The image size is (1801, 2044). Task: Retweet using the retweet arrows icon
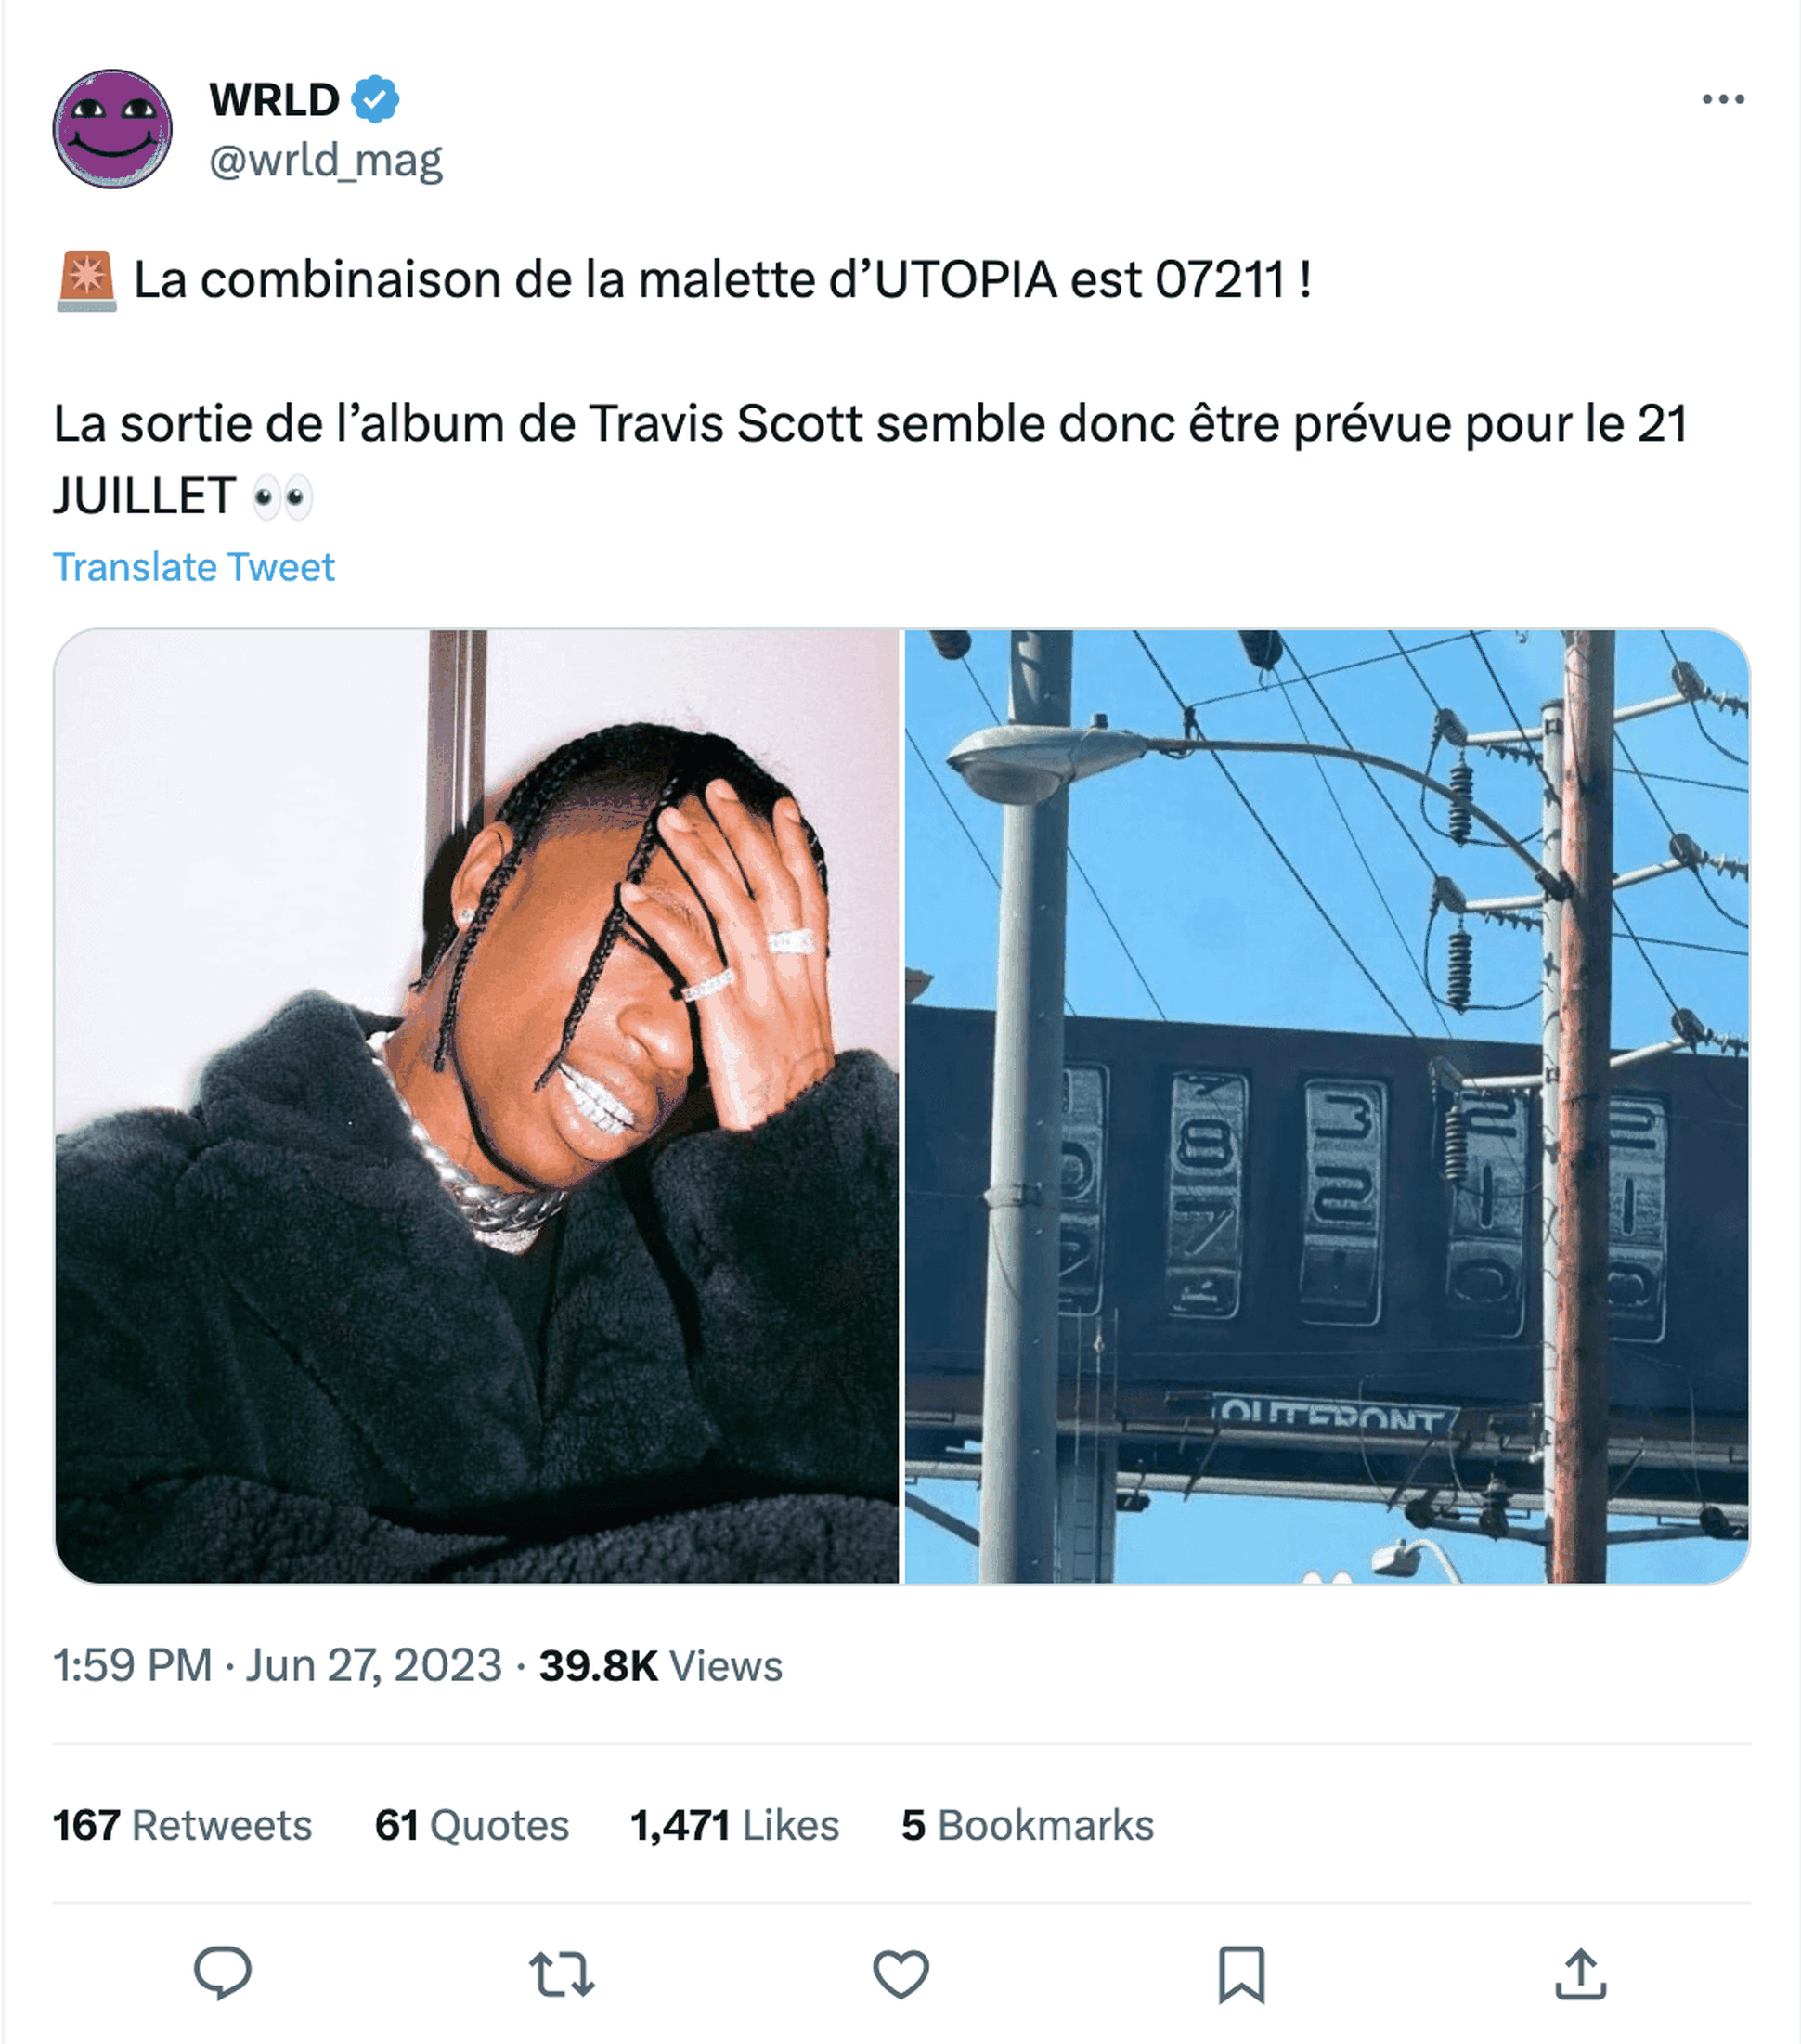(561, 1974)
